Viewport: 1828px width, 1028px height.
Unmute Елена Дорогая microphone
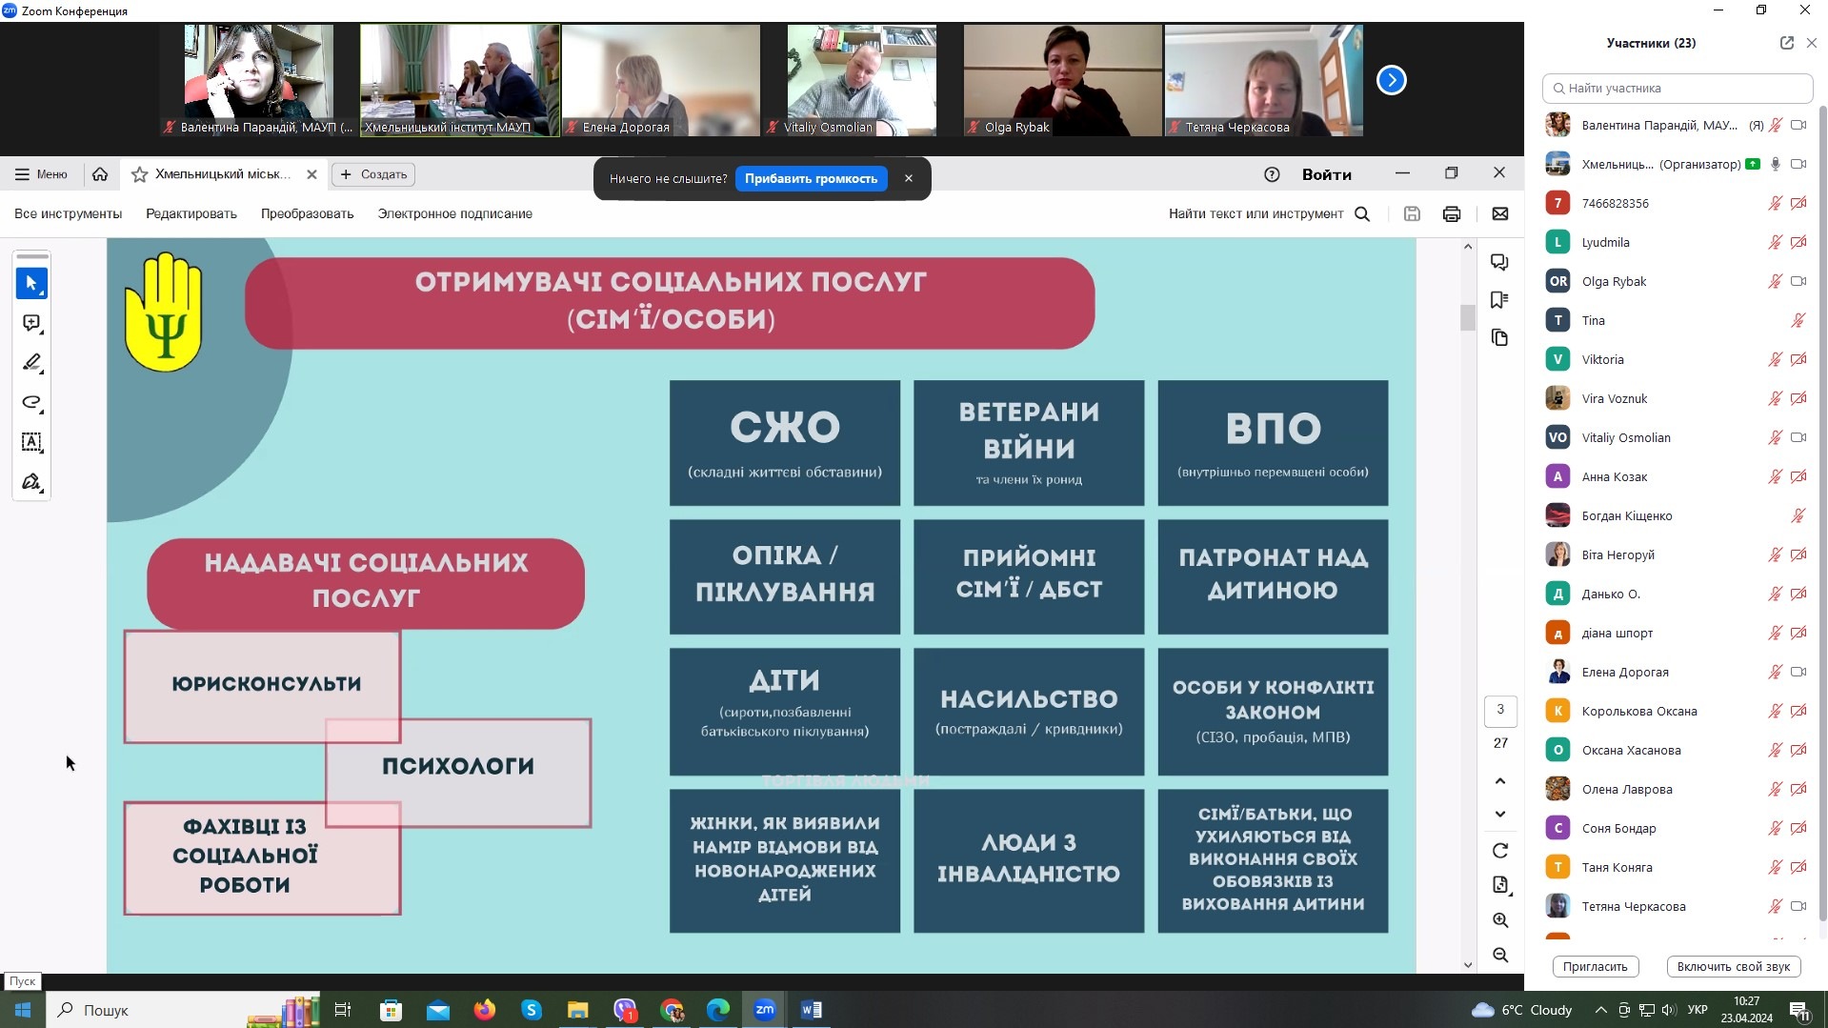1776,672
